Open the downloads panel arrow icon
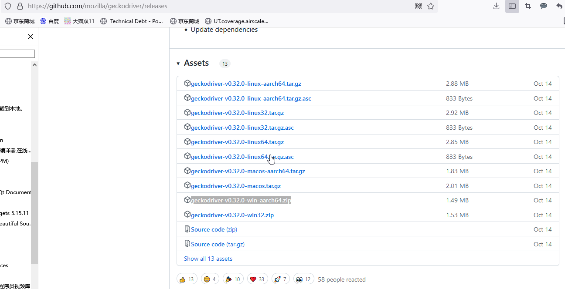Image resolution: width=565 pixels, height=289 pixels. point(496,6)
